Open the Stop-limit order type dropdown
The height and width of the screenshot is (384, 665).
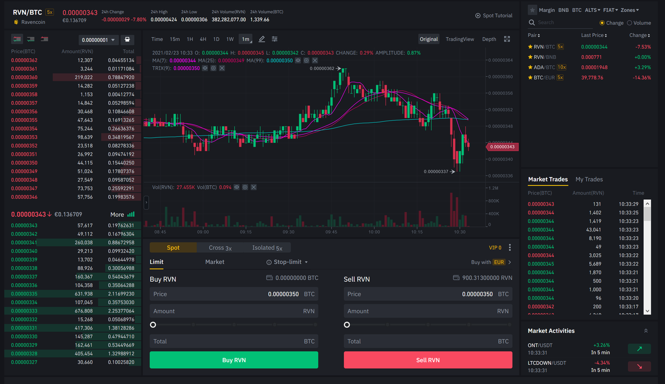coord(287,262)
